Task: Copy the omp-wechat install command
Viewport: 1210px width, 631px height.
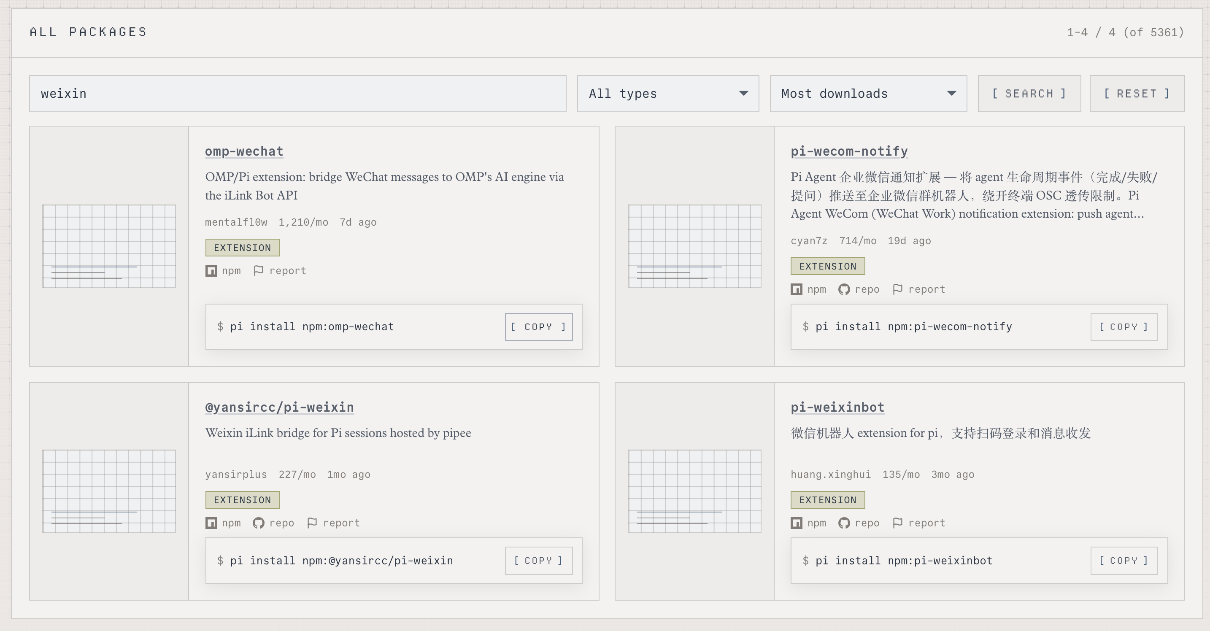Action: click(539, 327)
